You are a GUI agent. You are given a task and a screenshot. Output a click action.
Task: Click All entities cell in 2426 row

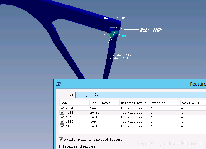click(132, 126)
